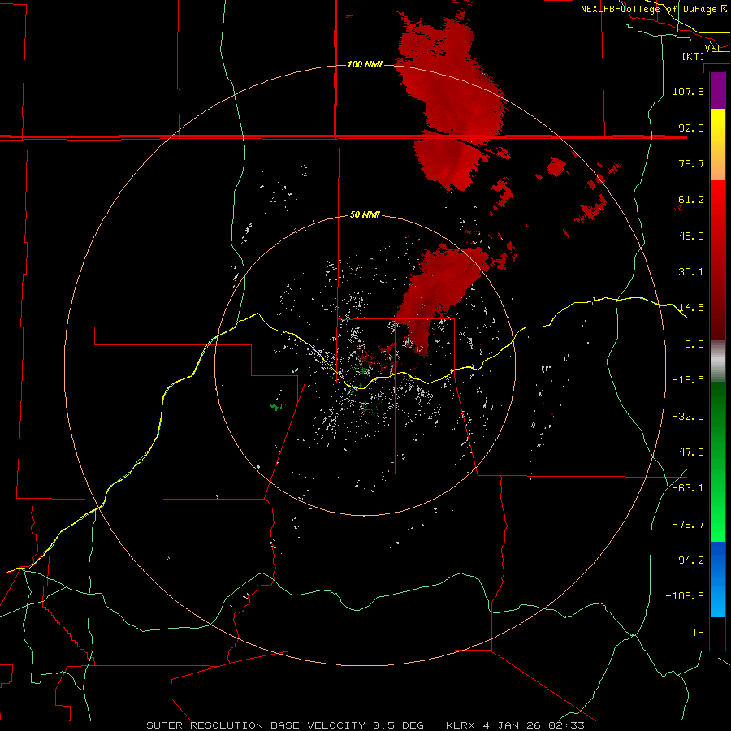Viewport: 731px width, 731px height.
Task: Click the 92.3 value on the velocity scale
Action: 691,128
